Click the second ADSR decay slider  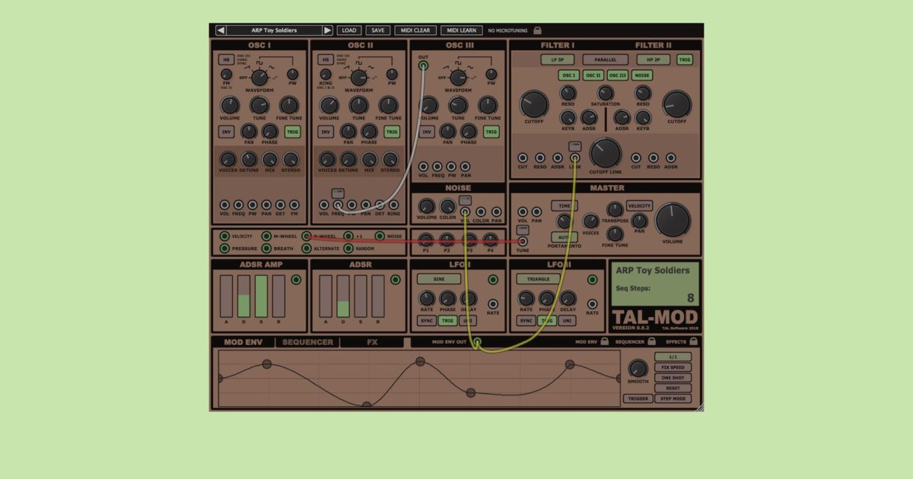point(343,296)
